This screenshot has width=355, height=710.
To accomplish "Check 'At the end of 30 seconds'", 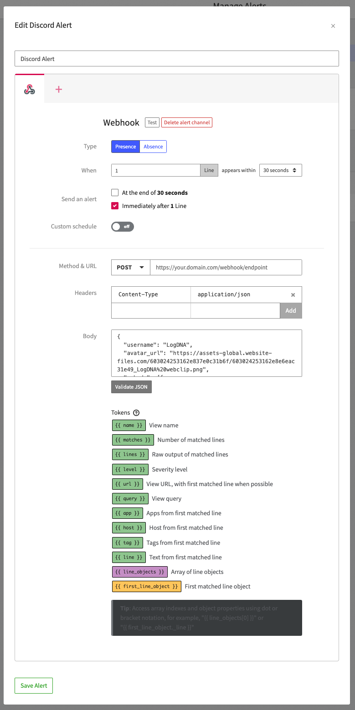I will 115,193.
